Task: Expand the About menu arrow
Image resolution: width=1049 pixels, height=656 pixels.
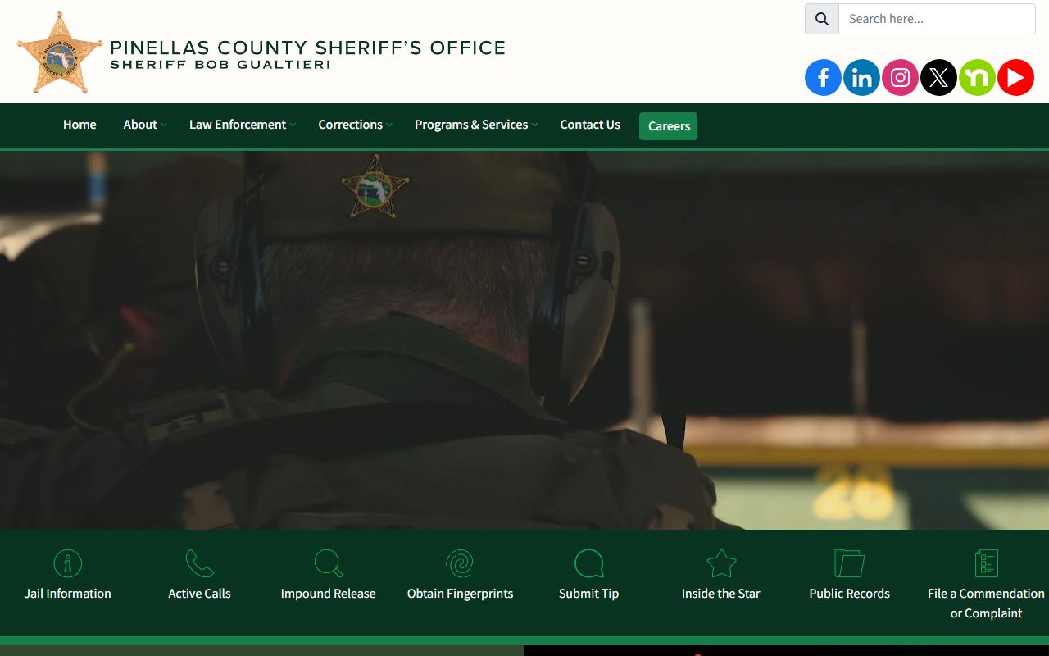Action: [164, 125]
